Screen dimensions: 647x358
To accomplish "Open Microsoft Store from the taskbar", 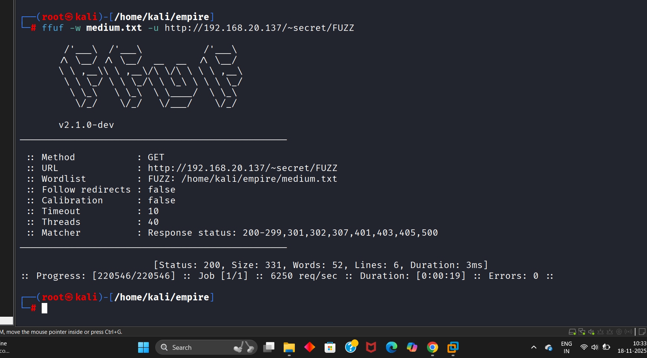I will point(330,347).
